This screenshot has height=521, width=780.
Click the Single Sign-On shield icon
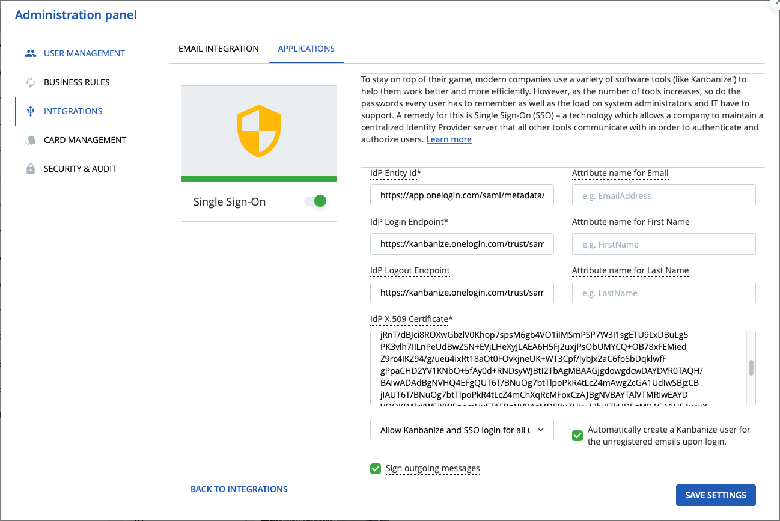click(258, 130)
